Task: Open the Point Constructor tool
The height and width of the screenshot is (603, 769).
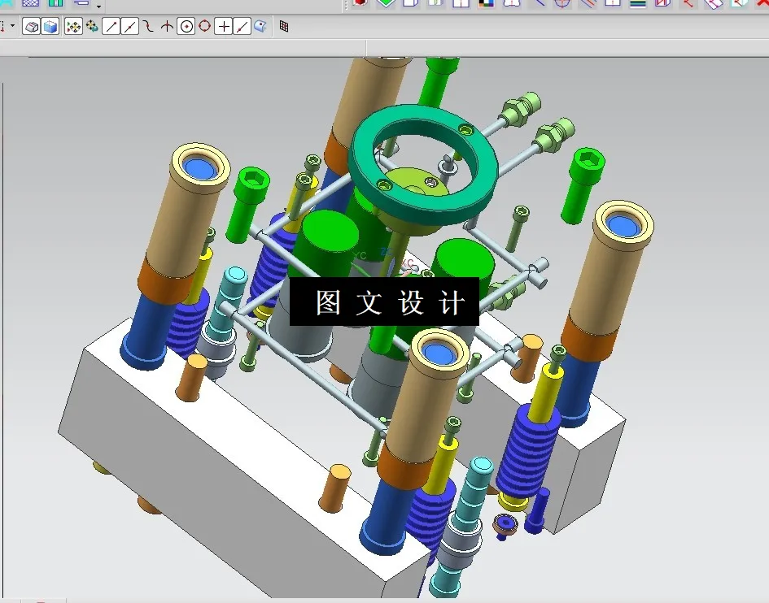Action: [x=225, y=26]
